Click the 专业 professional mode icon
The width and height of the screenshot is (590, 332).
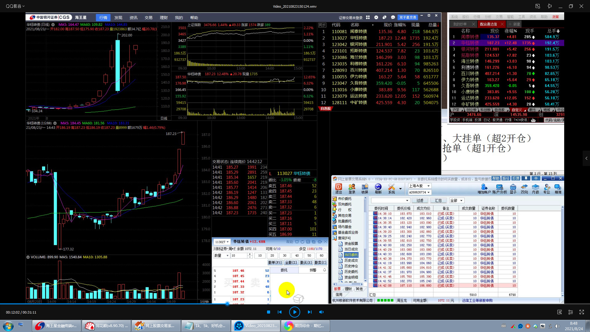coord(547,189)
